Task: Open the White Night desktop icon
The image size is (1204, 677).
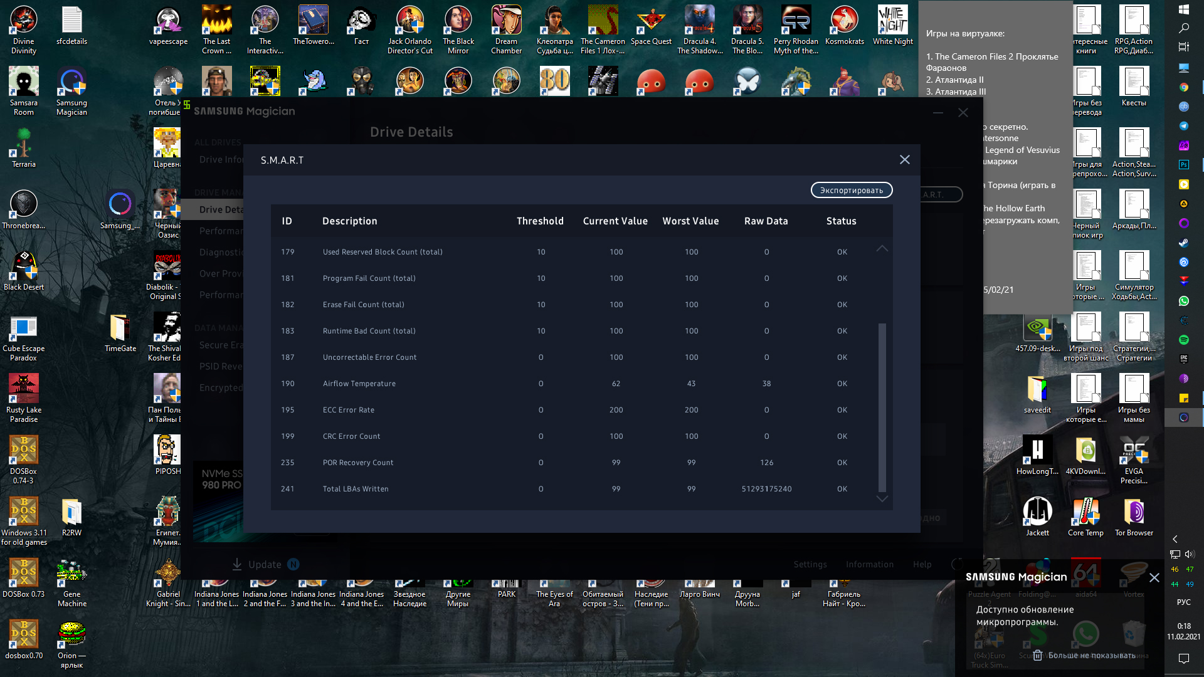Action: pyautogui.click(x=893, y=26)
